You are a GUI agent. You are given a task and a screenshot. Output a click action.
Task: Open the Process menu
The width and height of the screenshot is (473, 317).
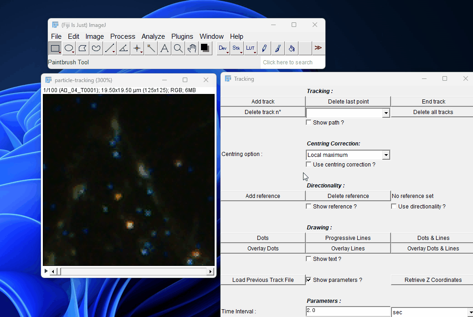123,36
